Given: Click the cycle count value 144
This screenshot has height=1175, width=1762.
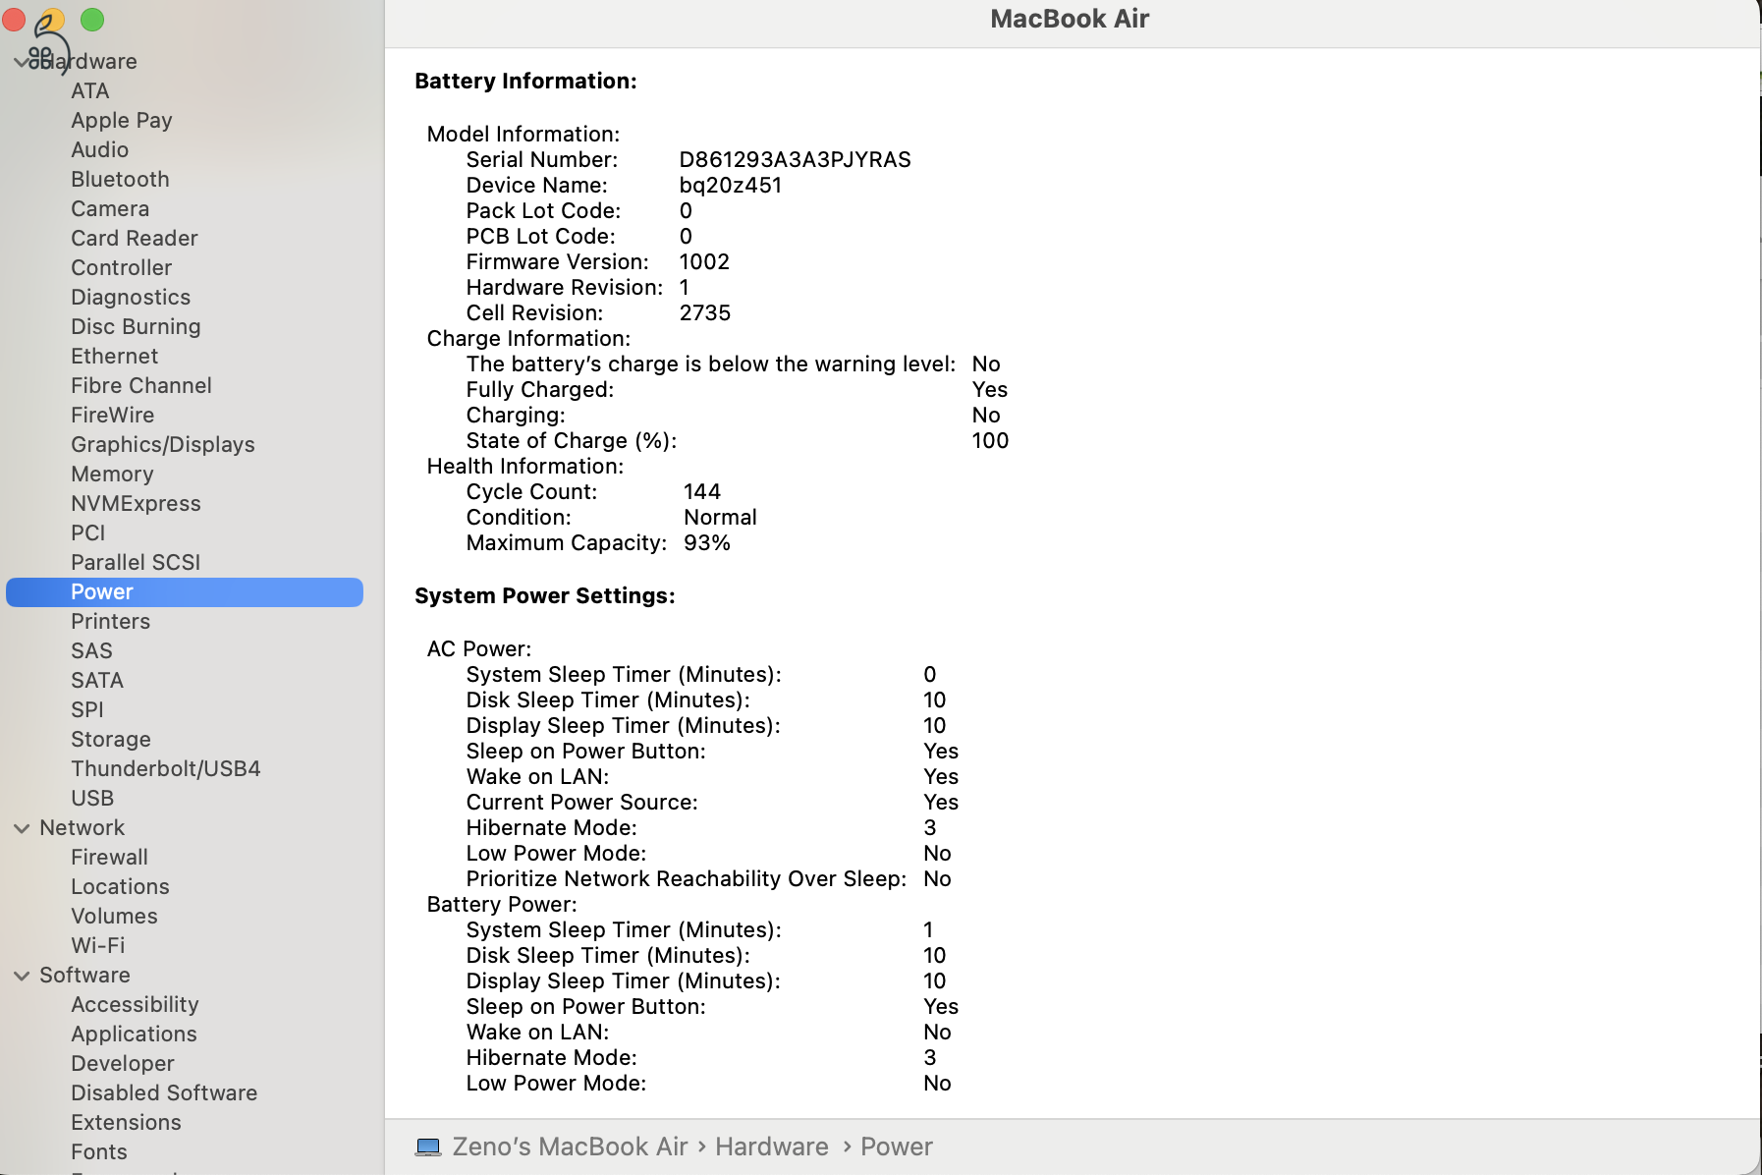Looking at the screenshot, I should [702, 491].
